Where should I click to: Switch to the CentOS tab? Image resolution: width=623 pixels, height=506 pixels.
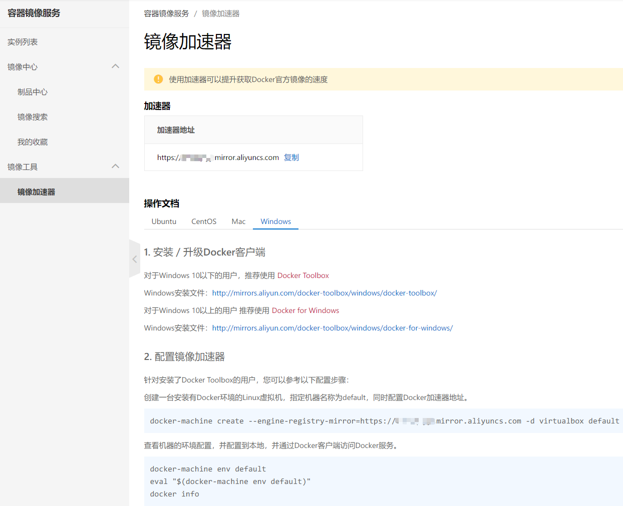coord(204,221)
